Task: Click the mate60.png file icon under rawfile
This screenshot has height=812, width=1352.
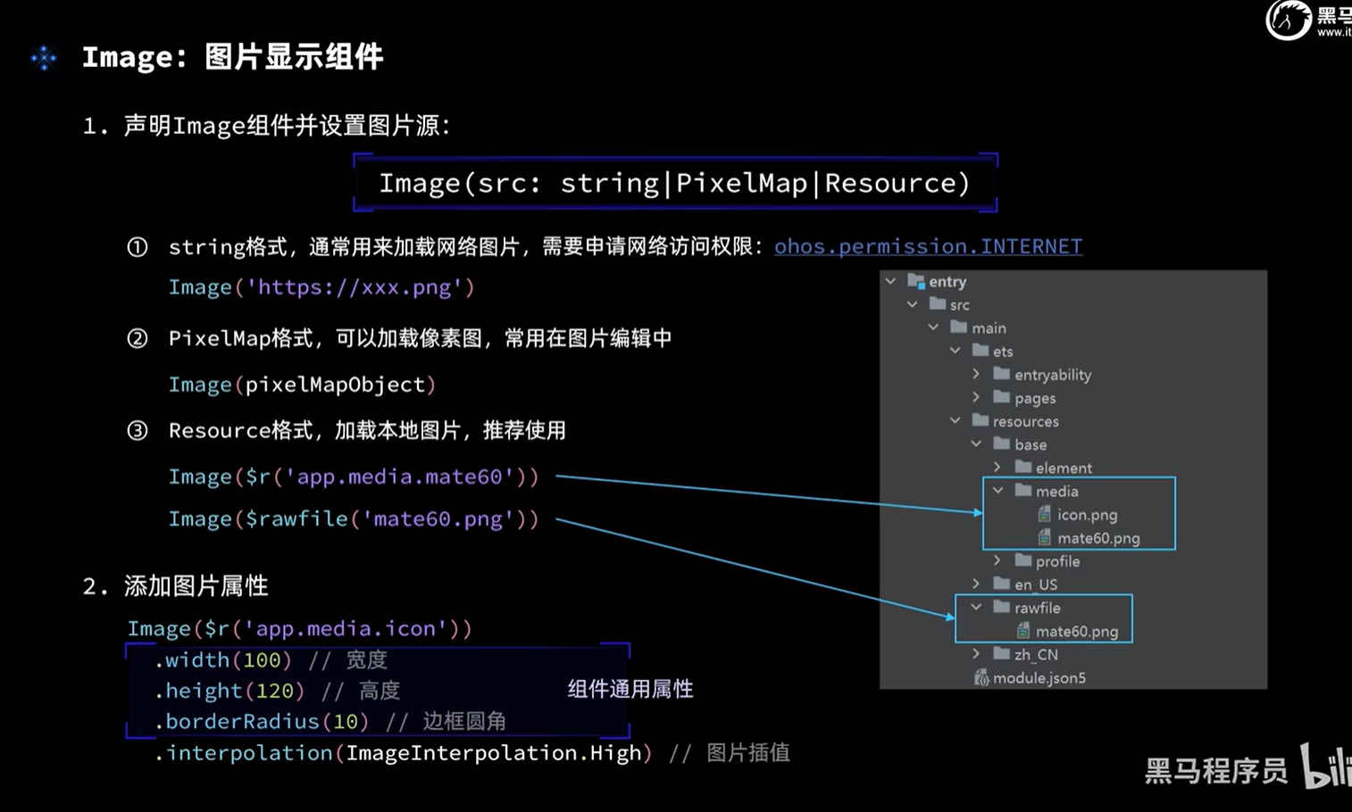Action: (x=1023, y=631)
